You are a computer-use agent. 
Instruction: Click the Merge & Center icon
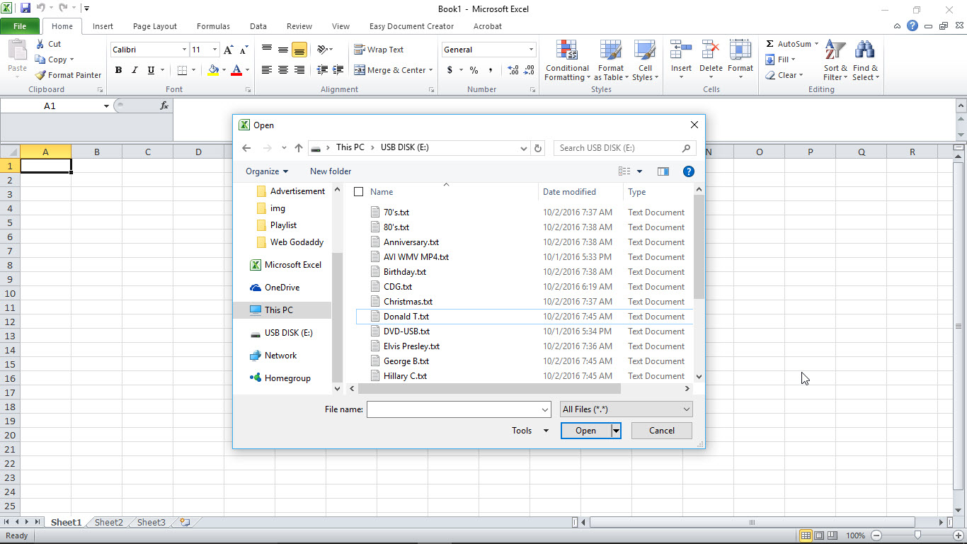pyautogui.click(x=360, y=70)
